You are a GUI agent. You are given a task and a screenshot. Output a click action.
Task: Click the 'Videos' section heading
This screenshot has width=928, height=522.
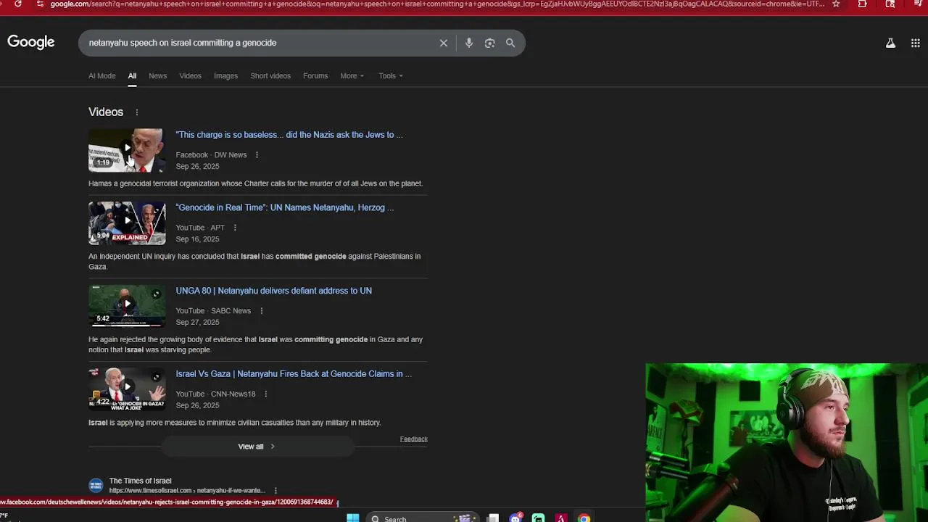pyautogui.click(x=106, y=112)
